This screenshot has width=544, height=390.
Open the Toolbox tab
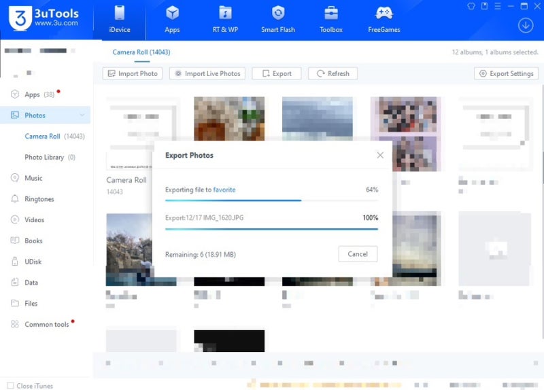pos(331,20)
